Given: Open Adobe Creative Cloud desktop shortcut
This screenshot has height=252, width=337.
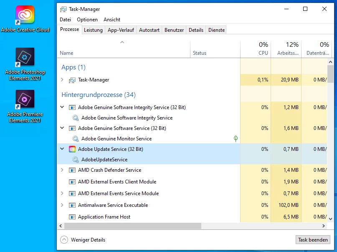Looking at the screenshot, I should (x=25, y=19).
